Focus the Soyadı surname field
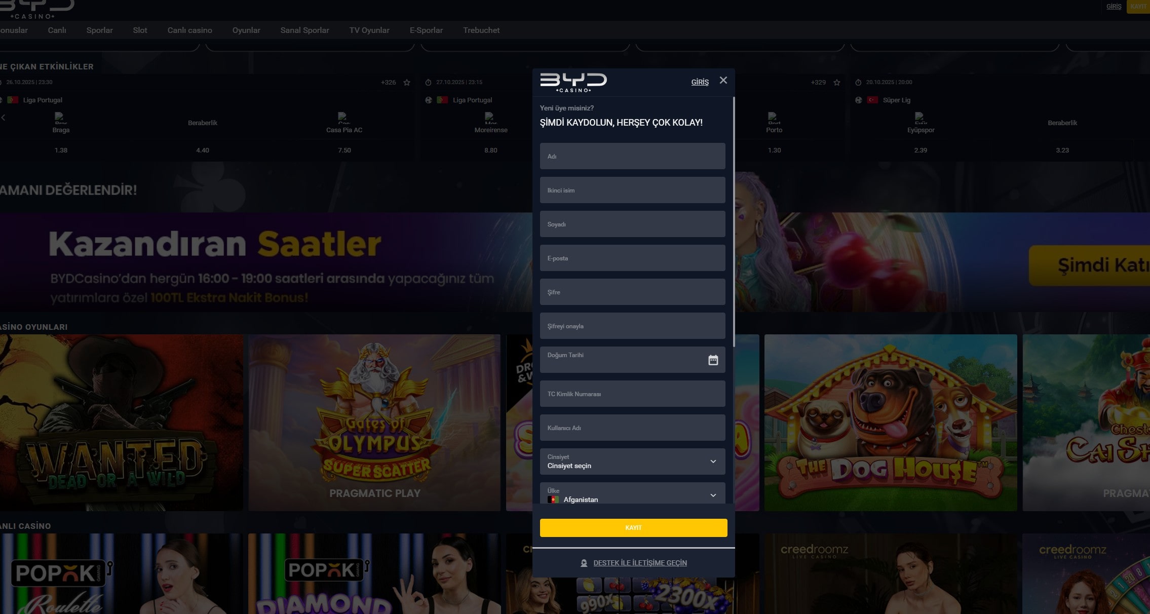This screenshot has width=1150, height=614. [x=632, y=224]
